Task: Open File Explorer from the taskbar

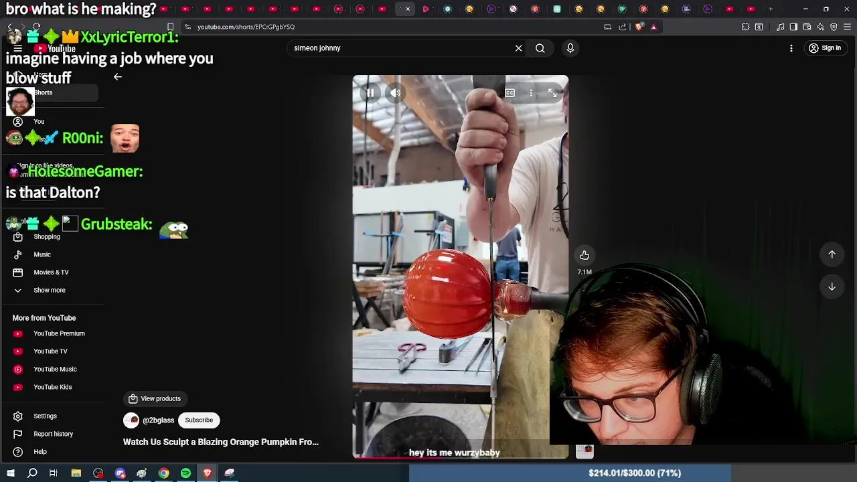Action: point(76,473)
